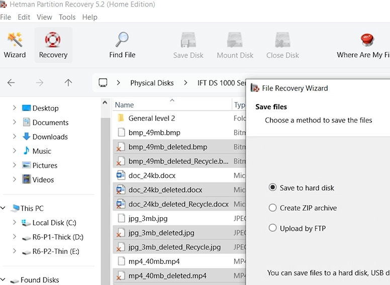The width and height of the screenshot is (390, 285).
Task: Sort by the Name column header
Action: coord(172,105)
